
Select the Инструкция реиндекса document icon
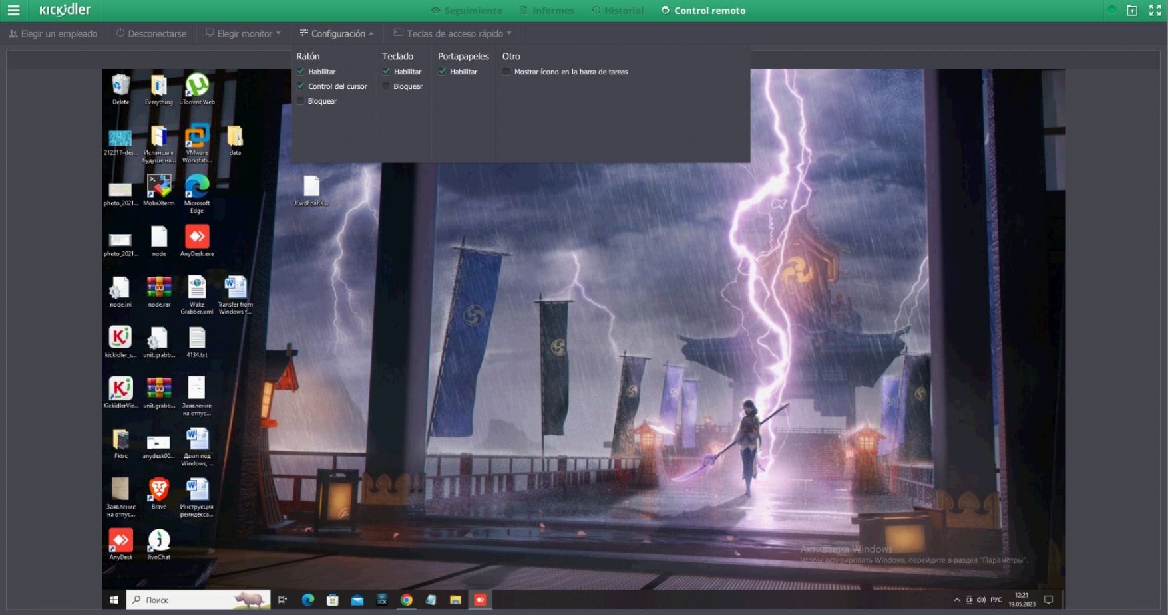(x=197, y=497)
